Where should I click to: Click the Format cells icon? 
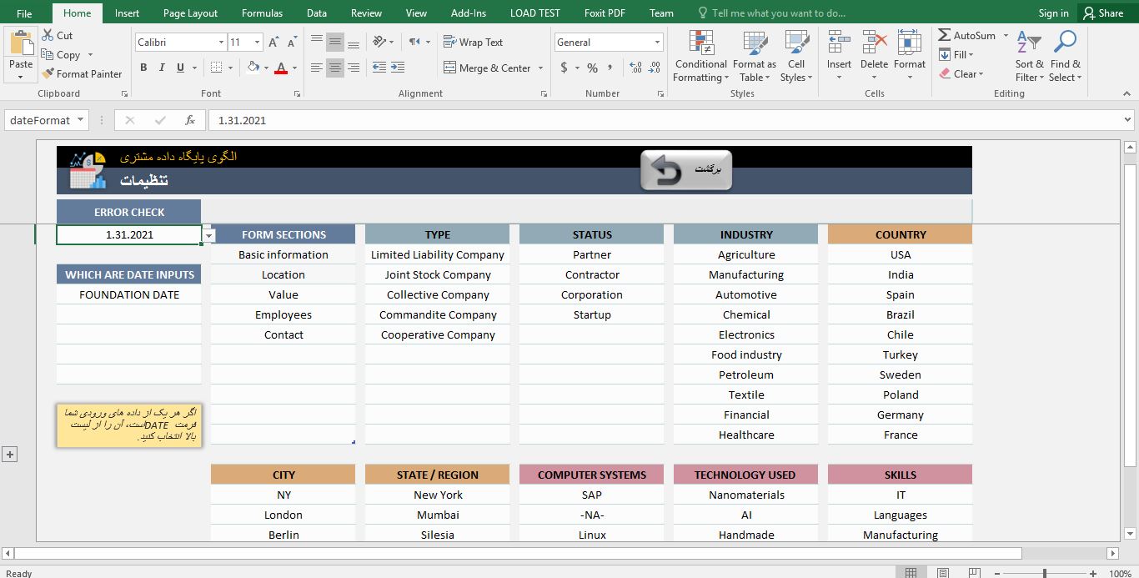[909, 43]
